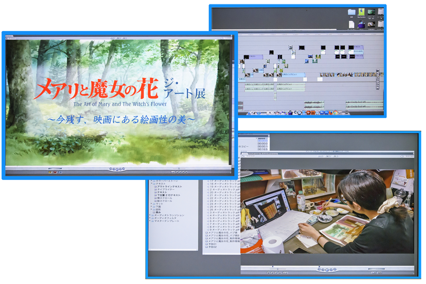
Task: Click red overwrite edit button in Canvas
Action: 55,172
